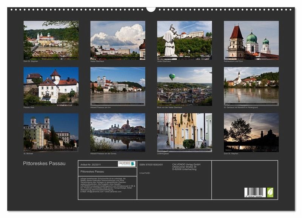Click the barcode at bottom right
The image size is (302, 218).
[x=255, y=192]
